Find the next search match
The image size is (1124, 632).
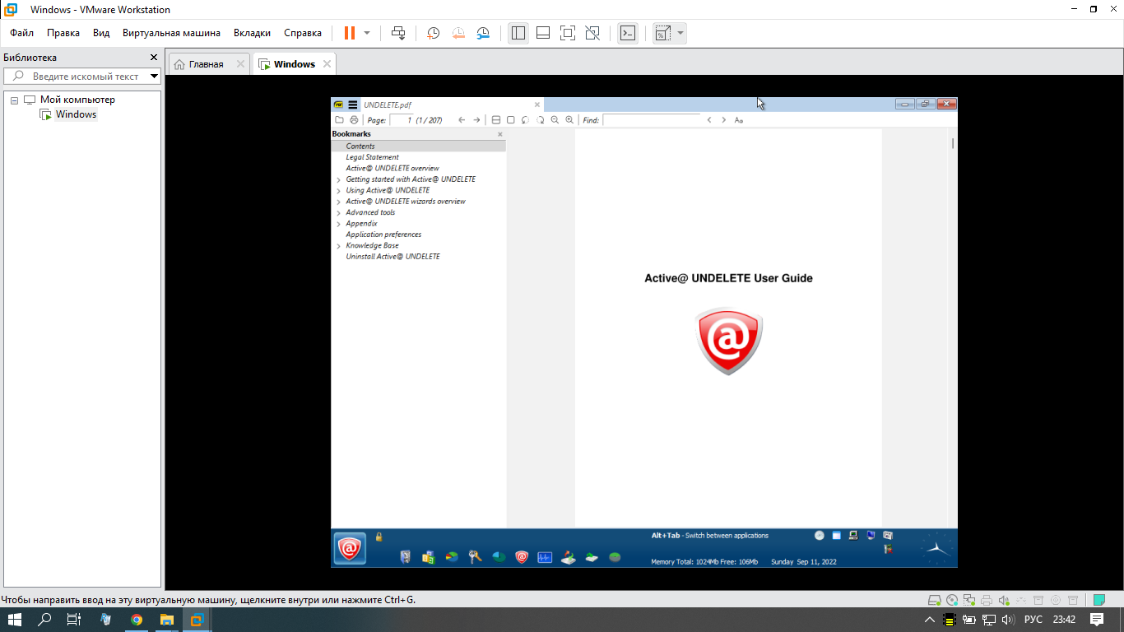(x=724, y=120)
